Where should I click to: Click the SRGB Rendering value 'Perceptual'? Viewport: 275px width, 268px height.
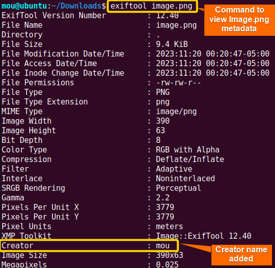[x=179, y=188]
